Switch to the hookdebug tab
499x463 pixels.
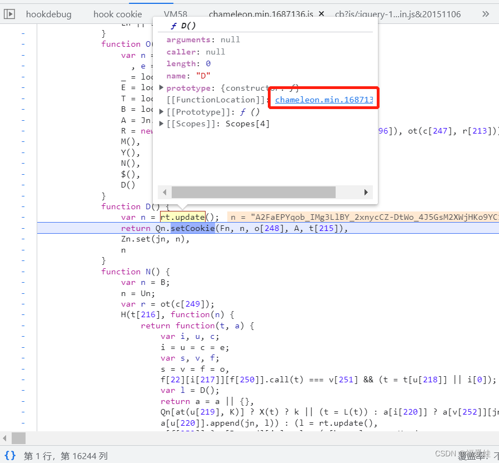48,14
